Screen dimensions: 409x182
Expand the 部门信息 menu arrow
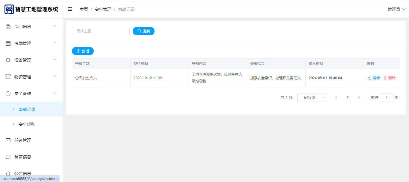55,26
